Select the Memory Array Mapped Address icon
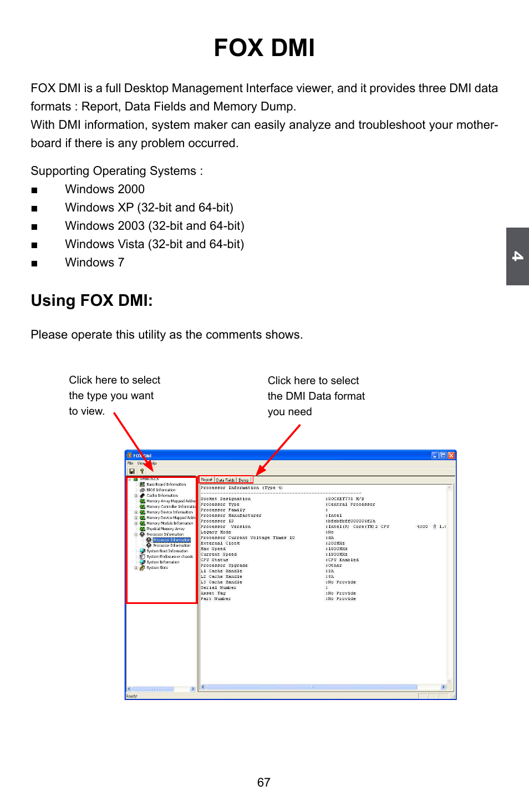This screenshot has height=806, width=529. 143,501
